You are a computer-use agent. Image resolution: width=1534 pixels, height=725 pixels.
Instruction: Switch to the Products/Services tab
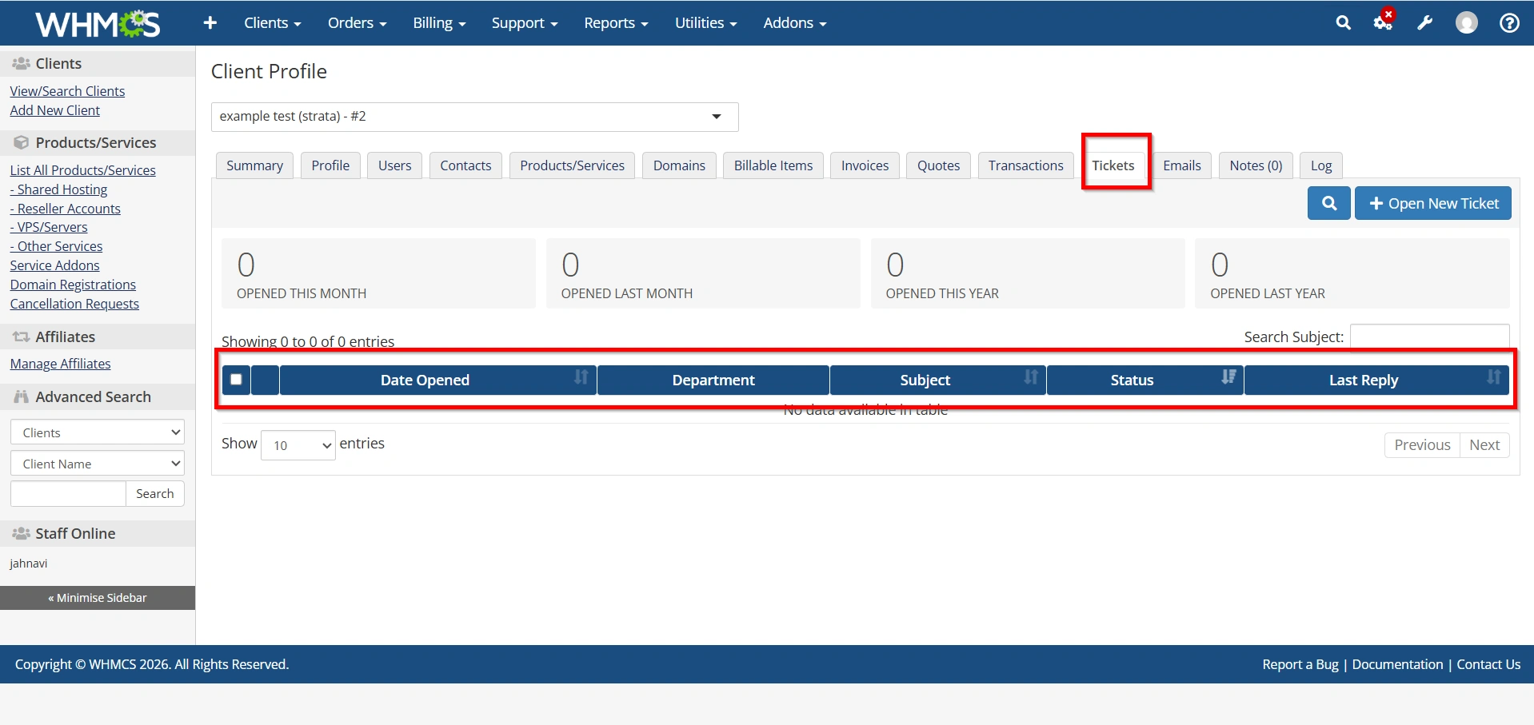point(572,165)
